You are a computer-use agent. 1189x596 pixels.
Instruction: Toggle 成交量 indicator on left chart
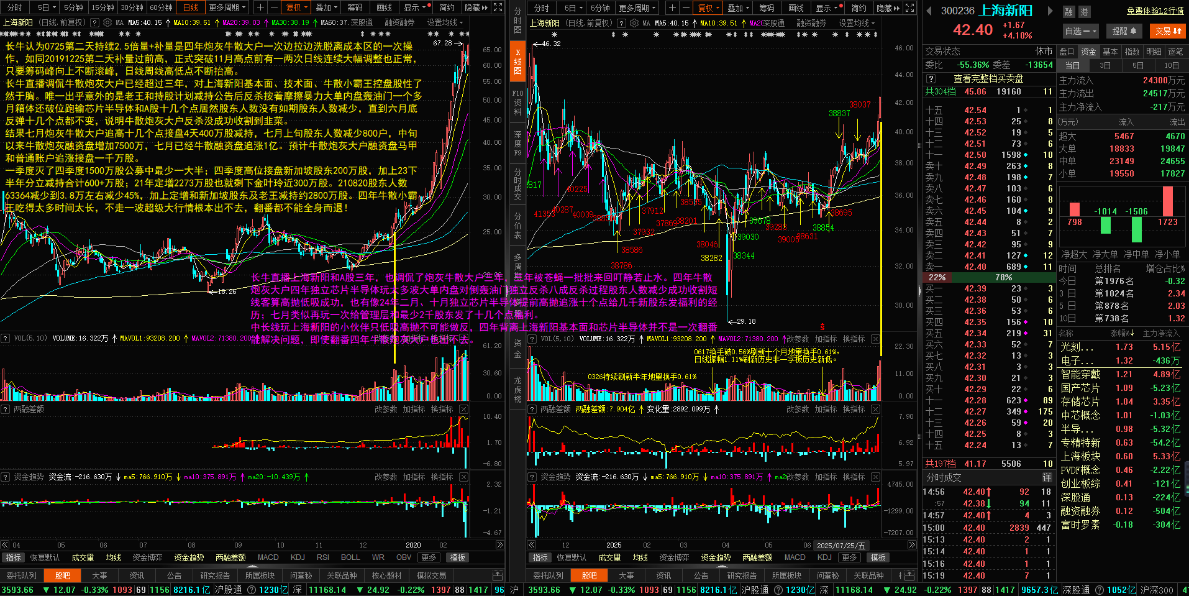[x=83, y=557]
